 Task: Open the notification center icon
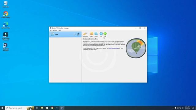click(x=193, y=108)
